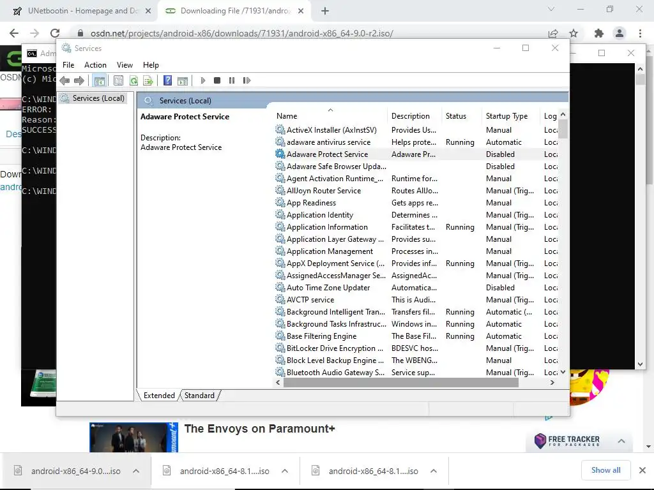Click Export List icon in Services toolbar
The image size is (654, 490).
point(148,80)
